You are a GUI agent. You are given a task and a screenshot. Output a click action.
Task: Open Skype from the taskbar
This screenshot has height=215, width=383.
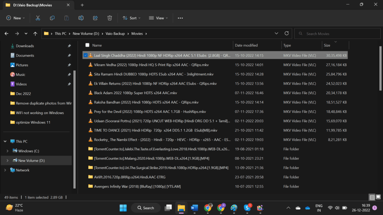coord(247,208)
